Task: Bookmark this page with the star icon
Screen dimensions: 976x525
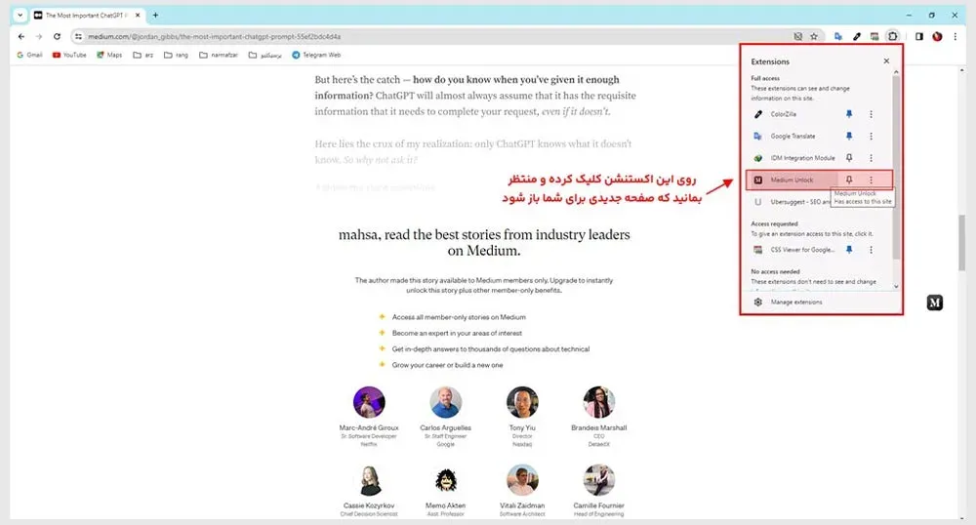Action: [814, 37]
